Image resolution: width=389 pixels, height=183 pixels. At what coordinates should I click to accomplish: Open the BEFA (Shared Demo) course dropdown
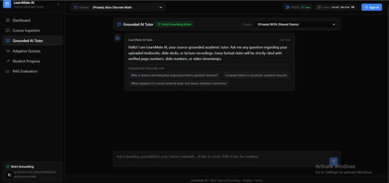295,24
